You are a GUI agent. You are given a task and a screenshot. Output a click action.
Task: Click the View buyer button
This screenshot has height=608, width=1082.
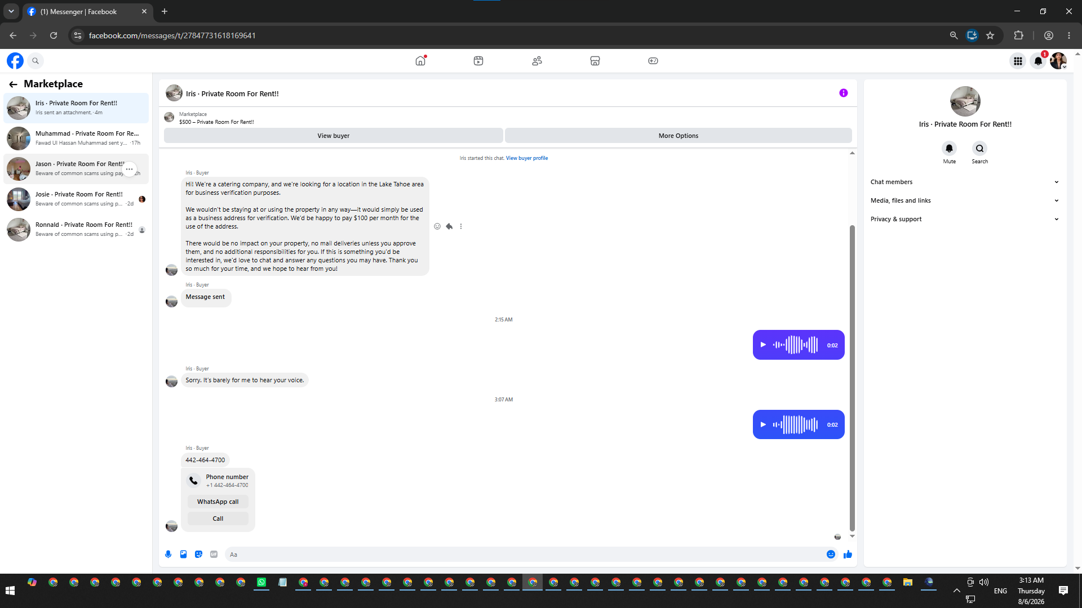pyautogui.click(x=333, y=136)
